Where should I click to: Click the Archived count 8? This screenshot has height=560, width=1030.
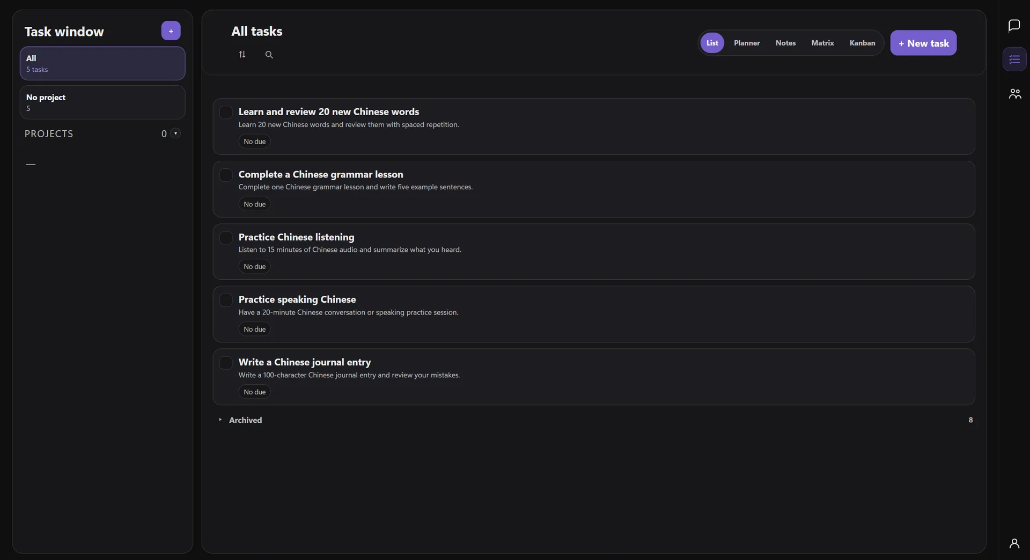(970, 420)
